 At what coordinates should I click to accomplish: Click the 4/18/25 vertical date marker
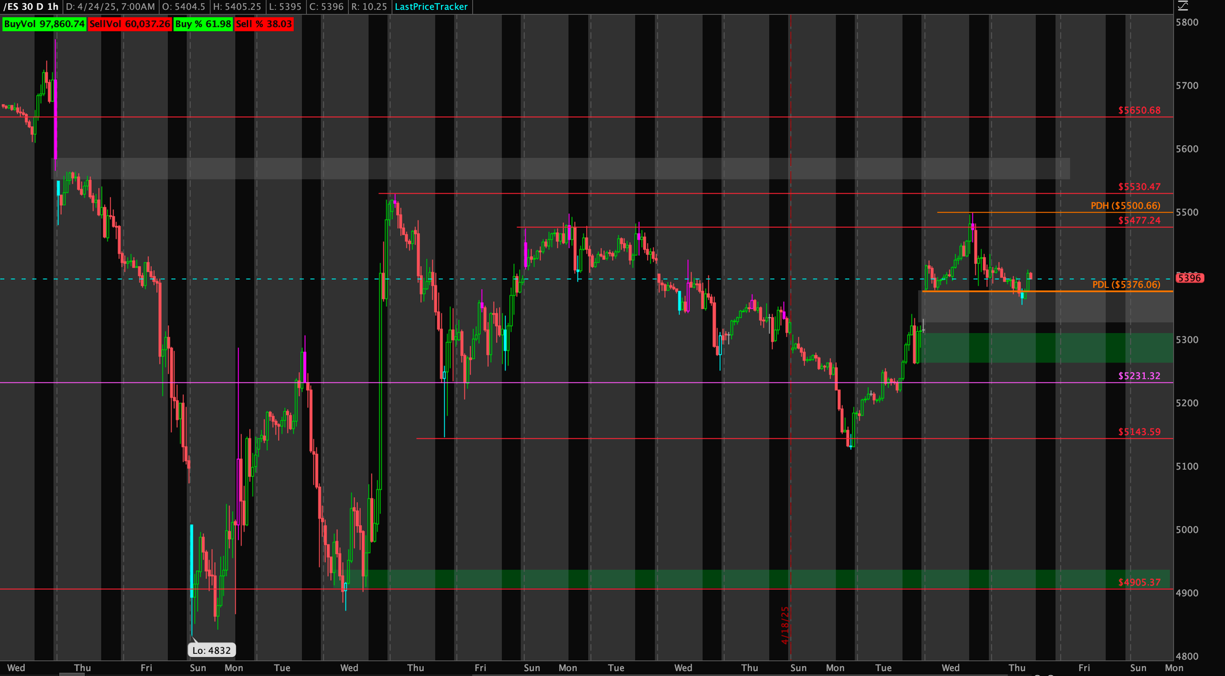(785, 625)
